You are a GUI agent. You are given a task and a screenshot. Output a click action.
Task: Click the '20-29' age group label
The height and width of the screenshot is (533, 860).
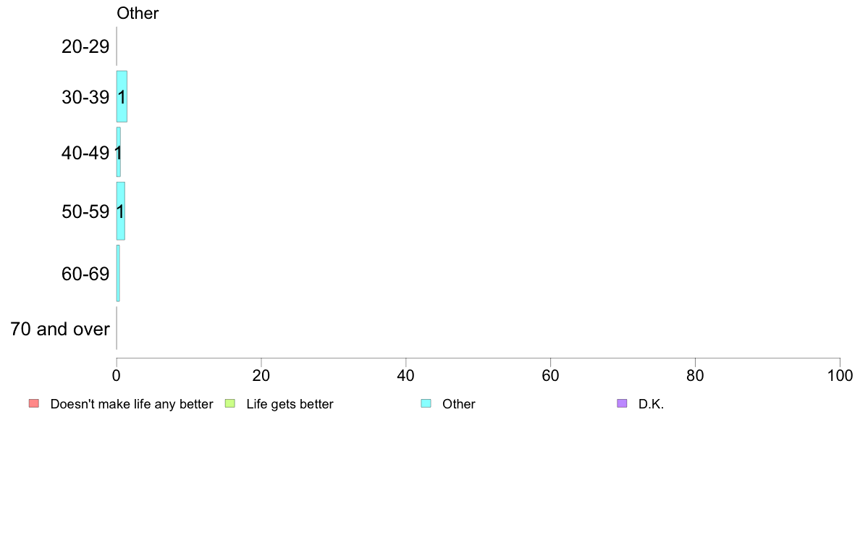[x=85, y=46]
